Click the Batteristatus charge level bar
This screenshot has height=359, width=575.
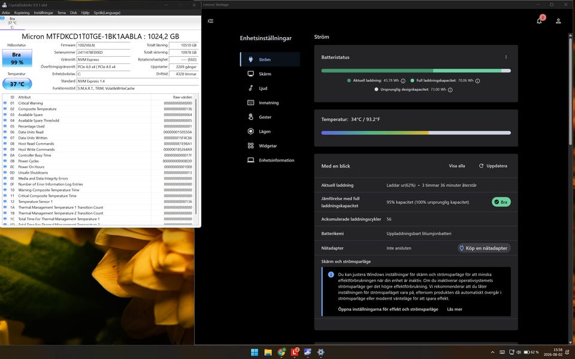pos(416,71)
